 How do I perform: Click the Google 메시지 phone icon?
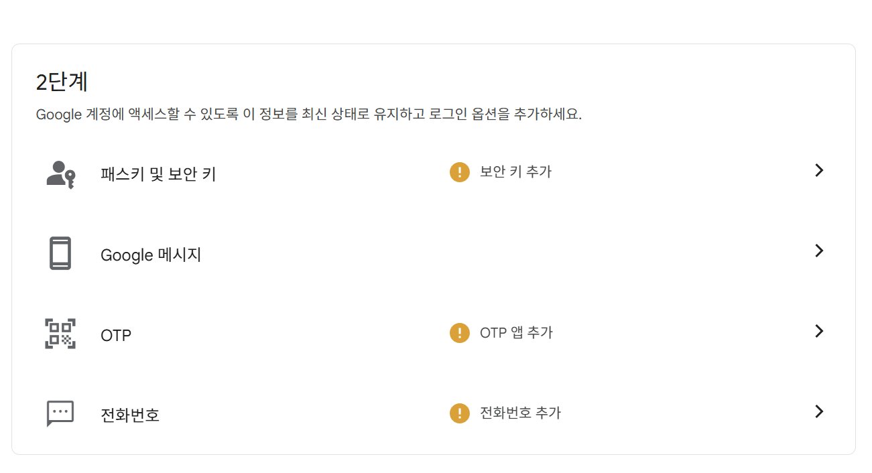click(x=60, y=254)
